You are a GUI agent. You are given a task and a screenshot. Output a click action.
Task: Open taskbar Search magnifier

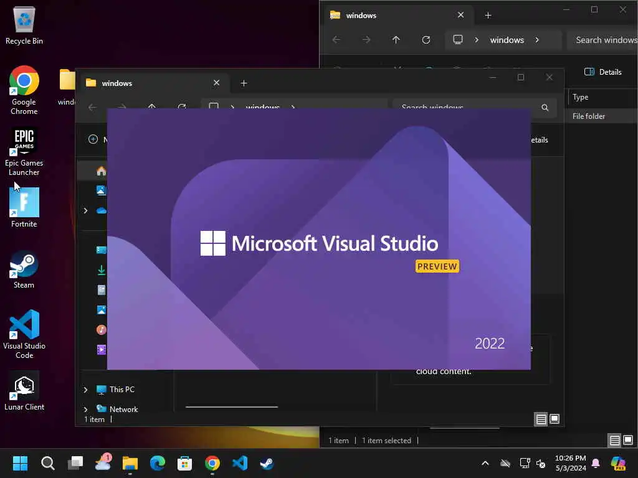pyautogui.click(x=47, y=463)
